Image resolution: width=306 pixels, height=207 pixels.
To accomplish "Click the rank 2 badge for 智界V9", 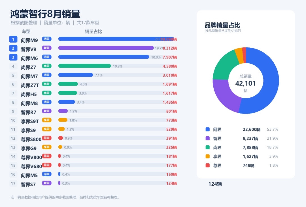I will [x=13, y=48].
